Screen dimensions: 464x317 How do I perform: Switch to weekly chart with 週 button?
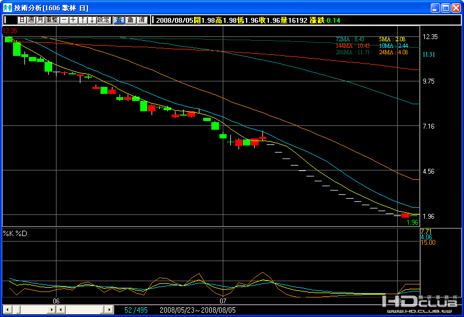tap(31, 20)
